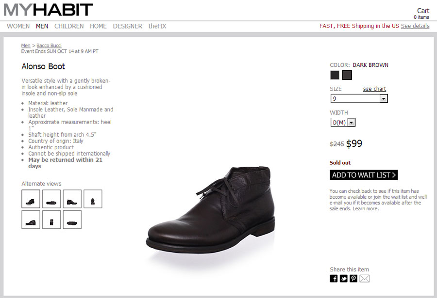Open the WOMEN section
This screenshot has width=437, height=298.
pyautogui.click(x=18, y=26)
